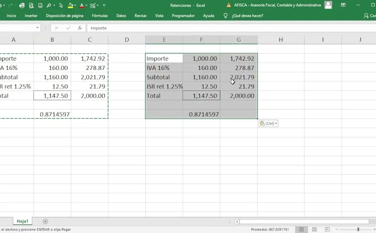Activate the Select Objects pointer tool
Image resolution: width=376 pixels, height=233 pixels.
[61, 5]
